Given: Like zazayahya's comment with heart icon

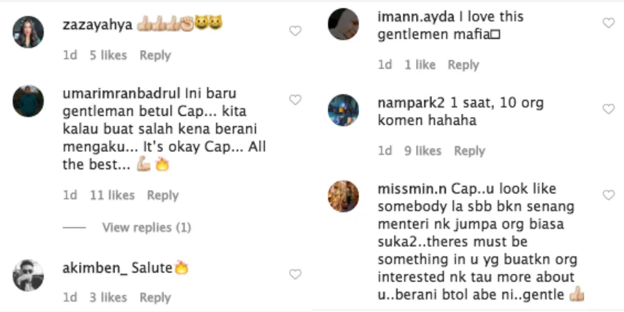Looking at the screenshot, I should (295, 31).
